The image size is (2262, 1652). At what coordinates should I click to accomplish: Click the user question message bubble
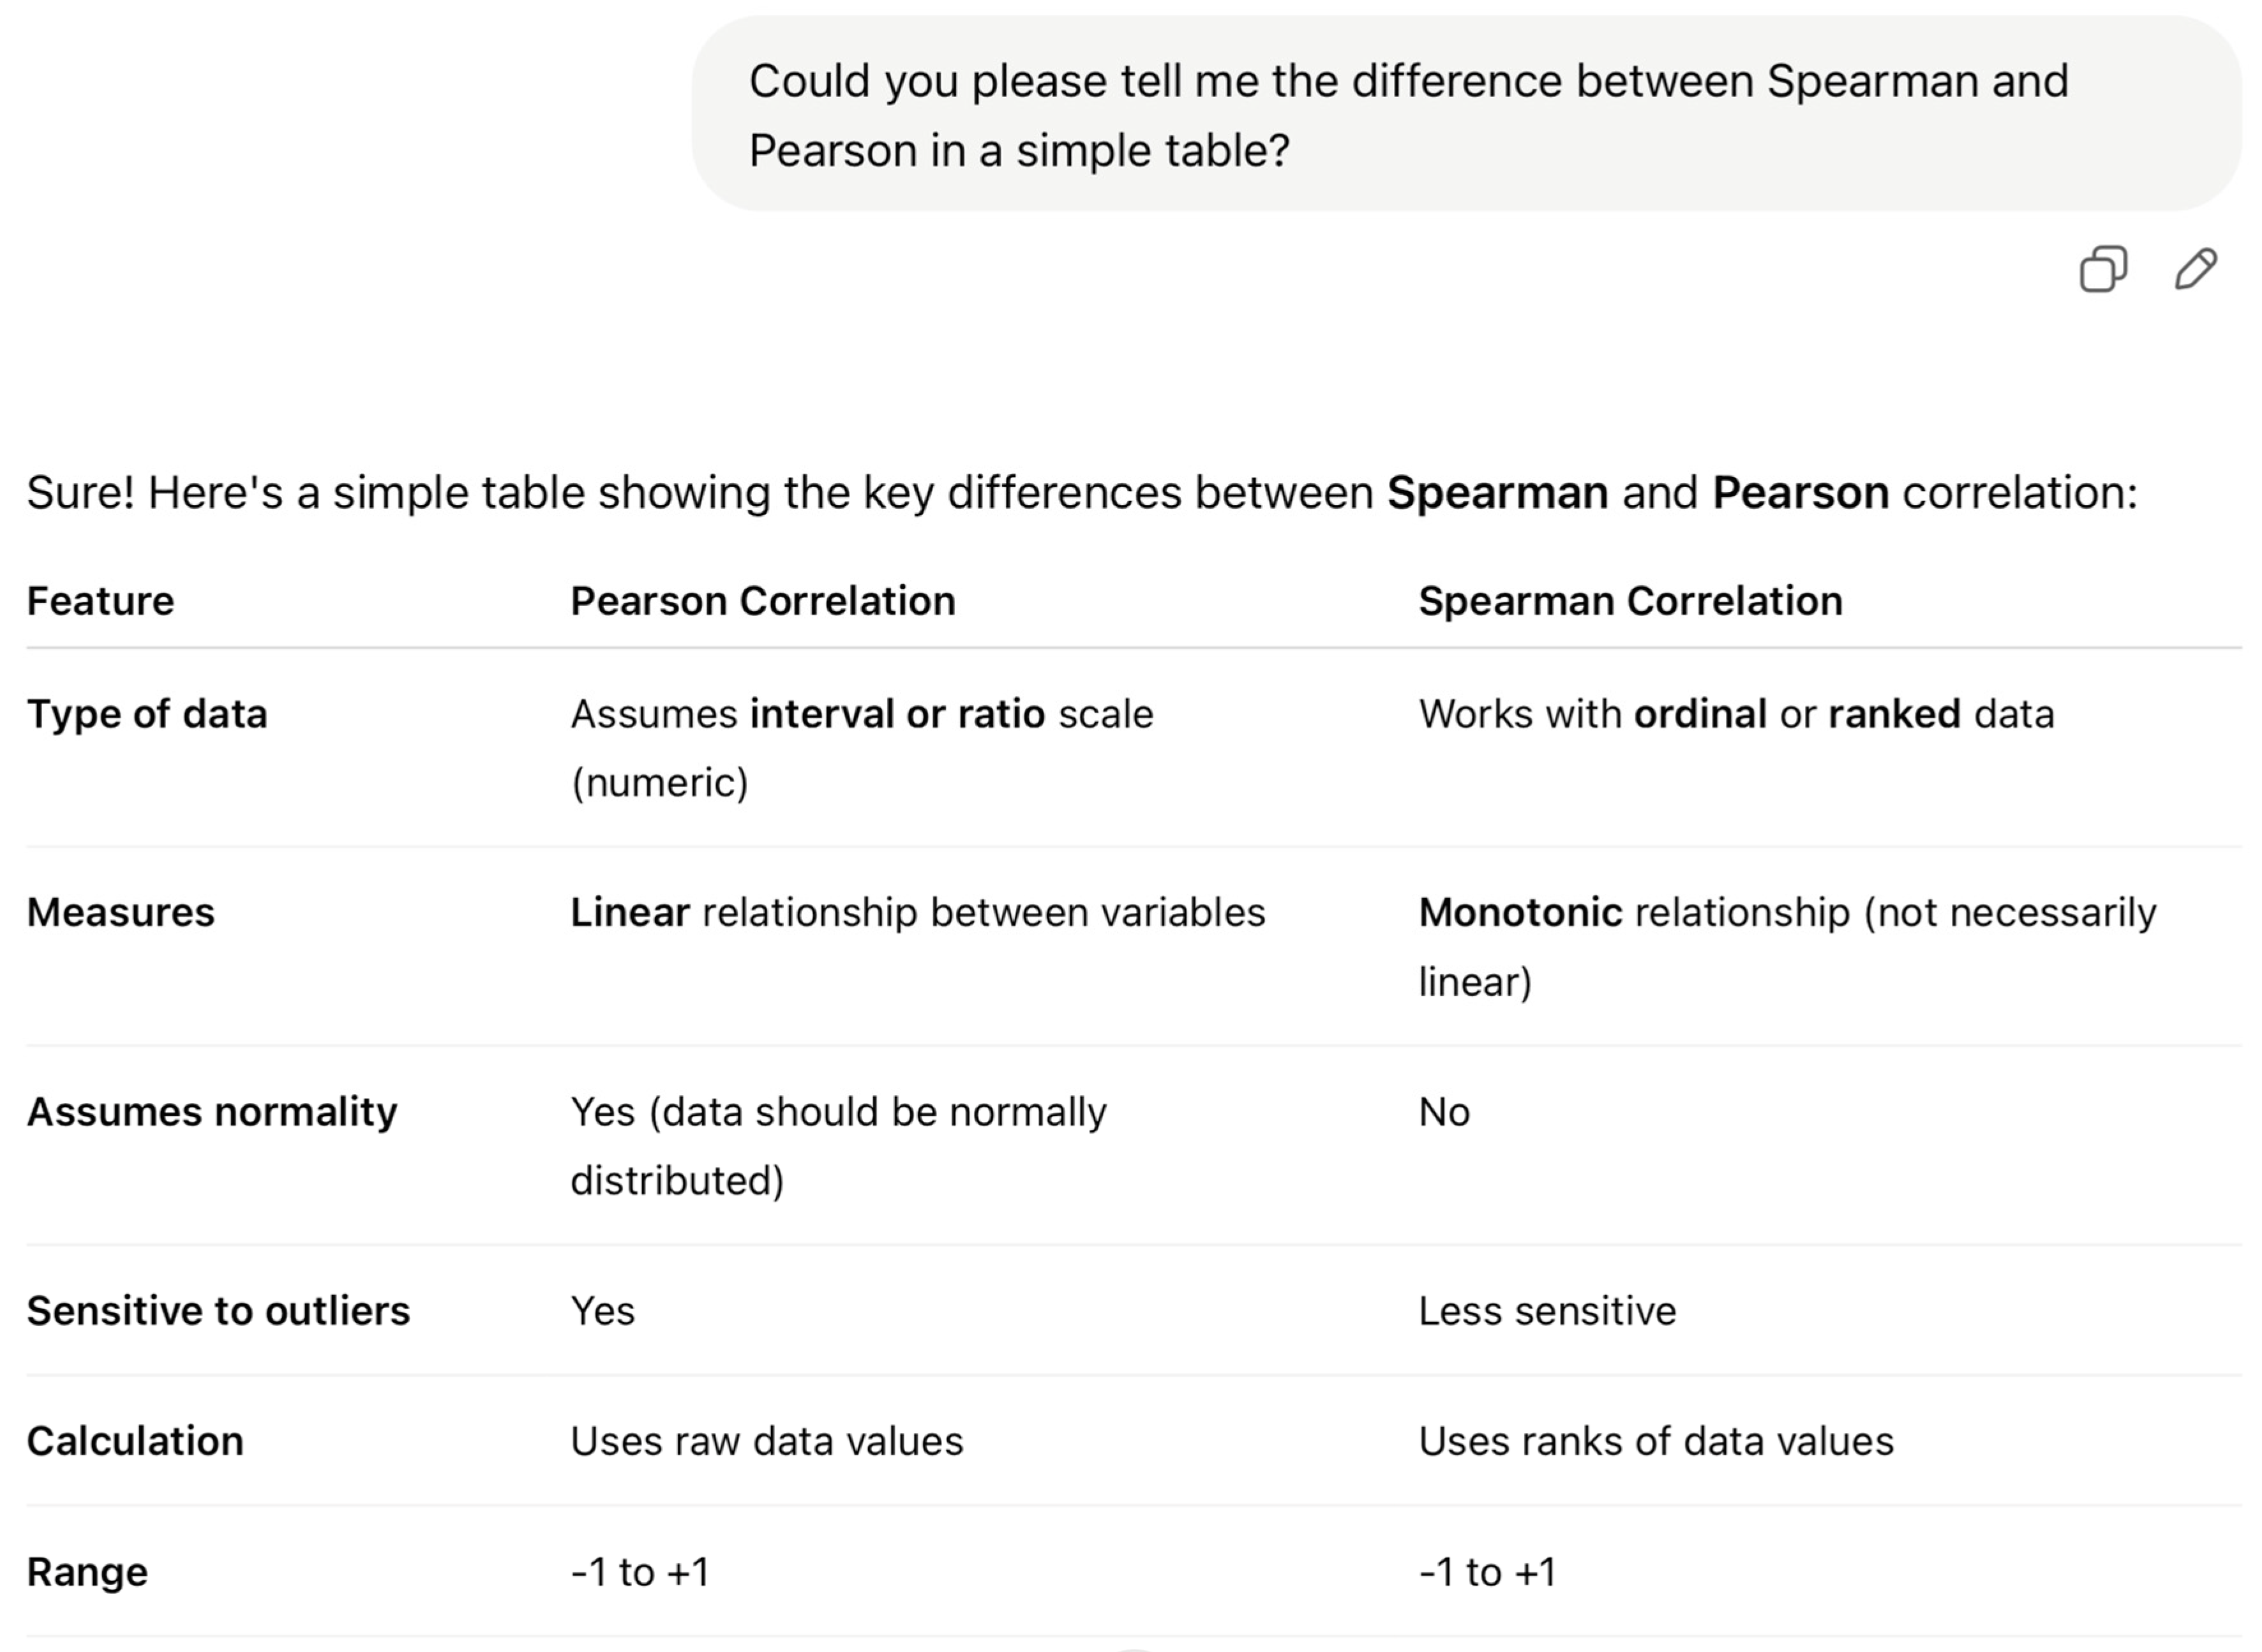(1465, 114)
